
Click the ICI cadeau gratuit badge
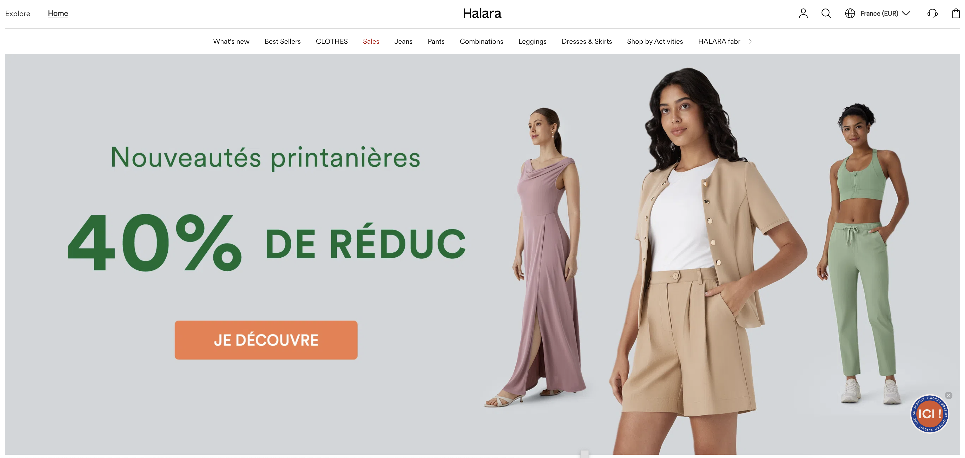tap(929, 414)
